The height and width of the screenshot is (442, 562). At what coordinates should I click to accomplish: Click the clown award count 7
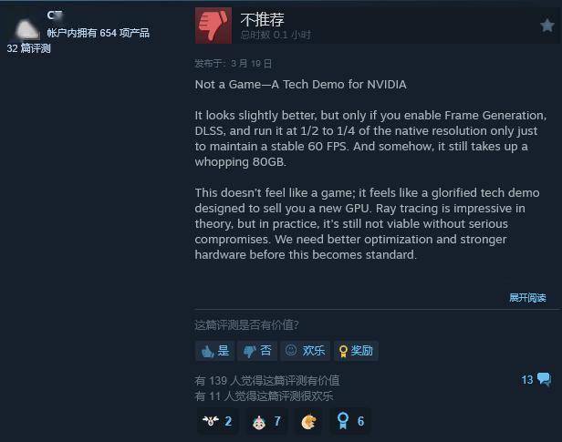point(277,421)
